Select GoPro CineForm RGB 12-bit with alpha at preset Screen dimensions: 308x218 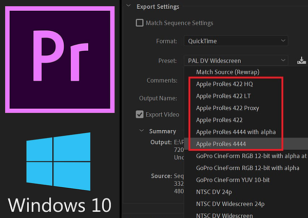251,156
